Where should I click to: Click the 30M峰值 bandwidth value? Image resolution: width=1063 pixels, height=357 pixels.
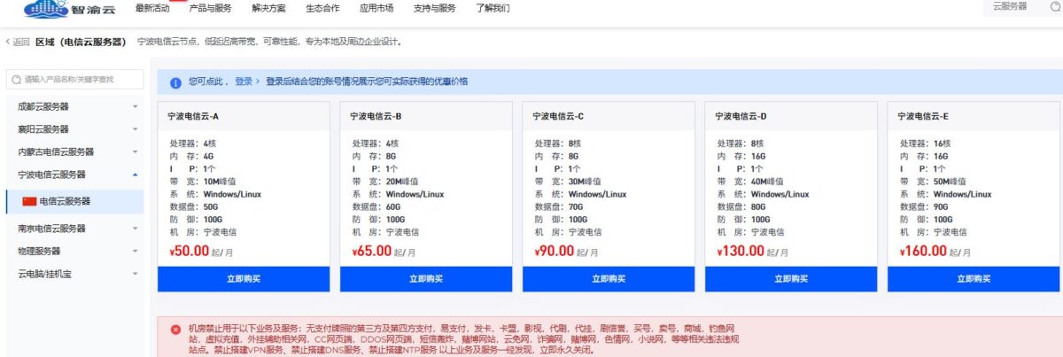586,182
